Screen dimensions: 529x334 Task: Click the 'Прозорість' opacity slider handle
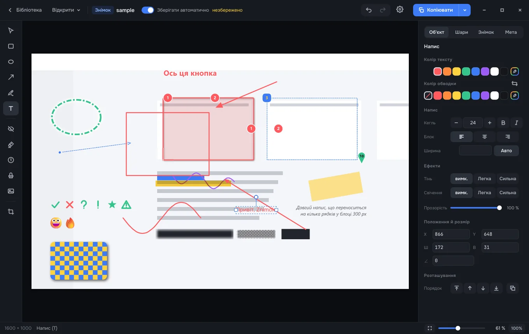(x=499, y=208)
